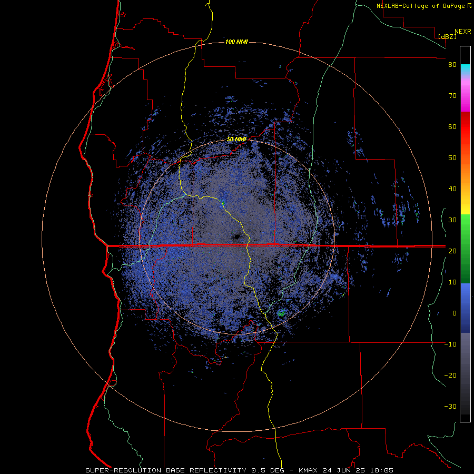Click the yellow NEXR label

pos(463,32)
